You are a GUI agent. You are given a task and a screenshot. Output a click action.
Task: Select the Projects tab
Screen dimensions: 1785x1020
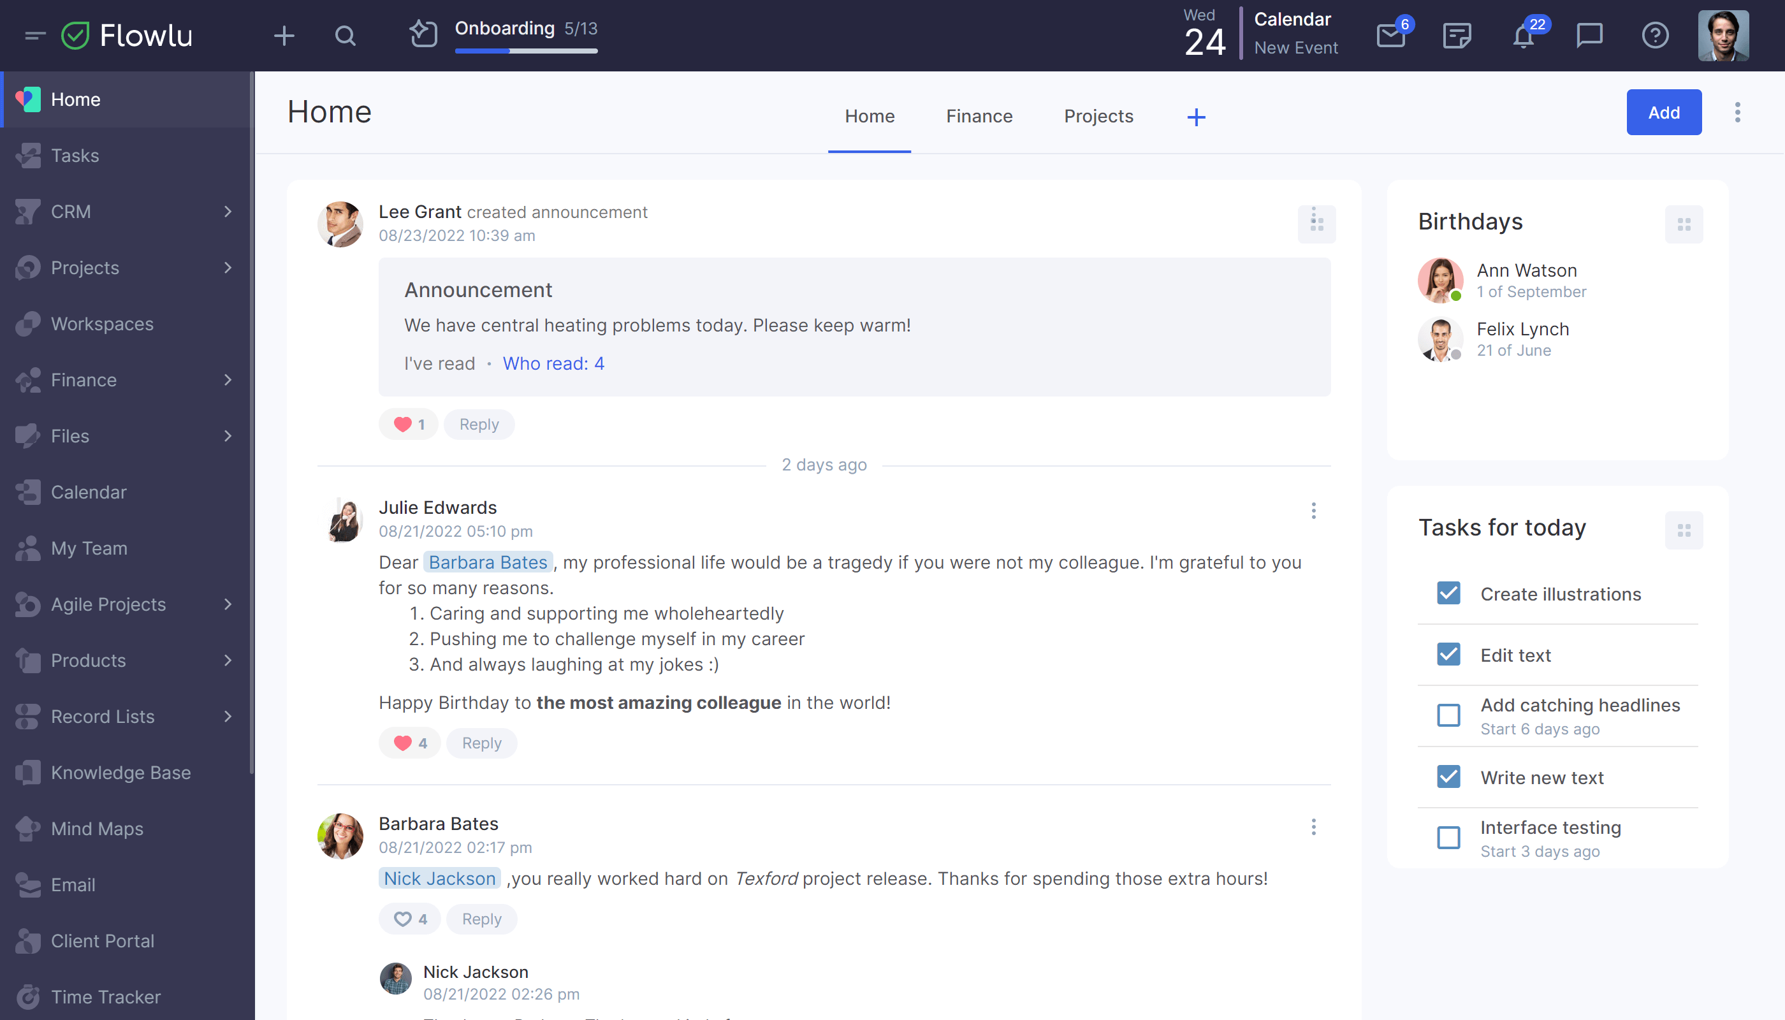(x=1098, y=117)
